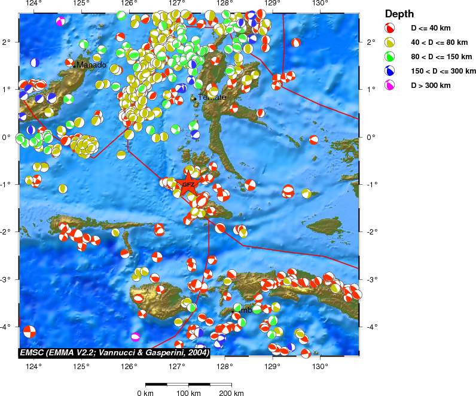Select the magenta beachball above the EMSC credit

pos(136,337)
